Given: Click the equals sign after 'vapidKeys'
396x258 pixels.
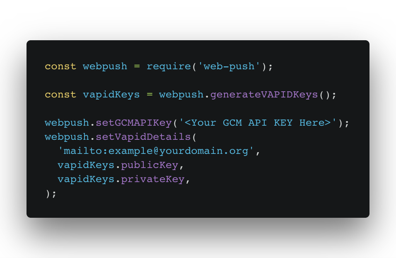Looking at the screenshot, I should (x=150, y=95).
